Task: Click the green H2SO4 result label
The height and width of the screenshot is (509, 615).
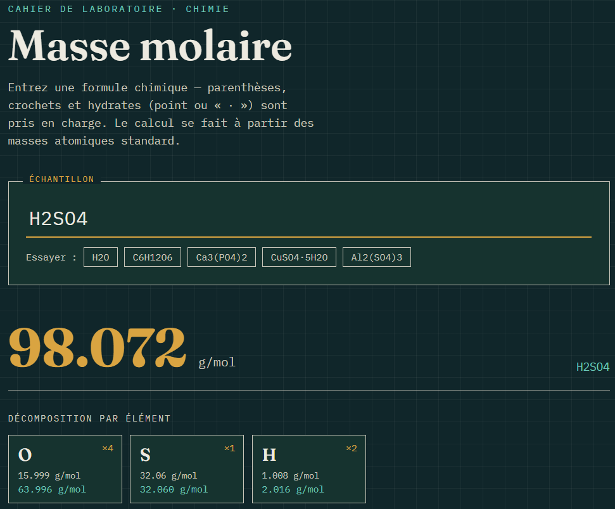Action: 593,367
